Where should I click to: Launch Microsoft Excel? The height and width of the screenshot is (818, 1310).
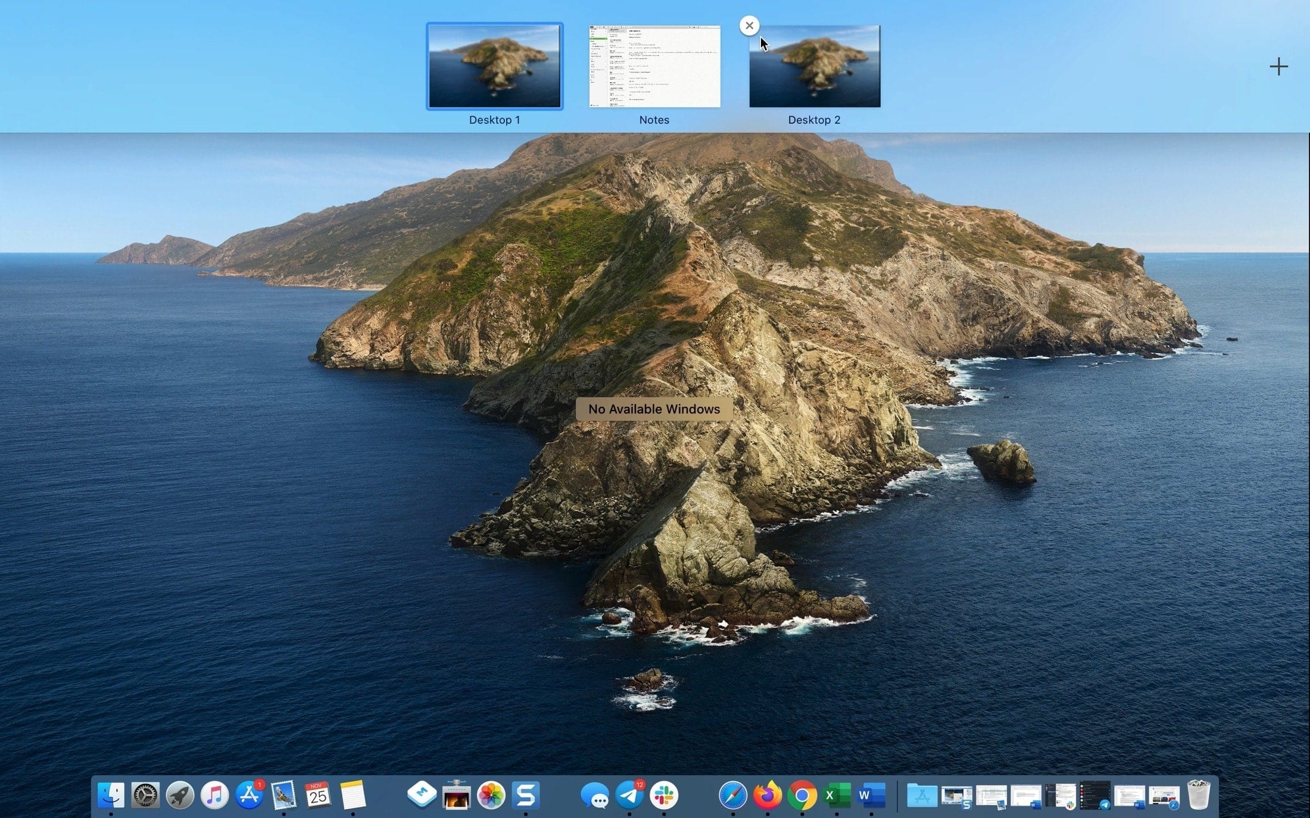[x=836, y=795]
